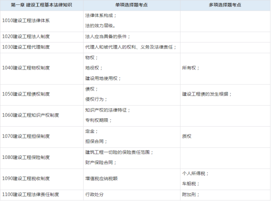Click '代理人和被代理人的权利、义务及法律责任；'
This screenshot has height=201, width=271.
[131, 47]
